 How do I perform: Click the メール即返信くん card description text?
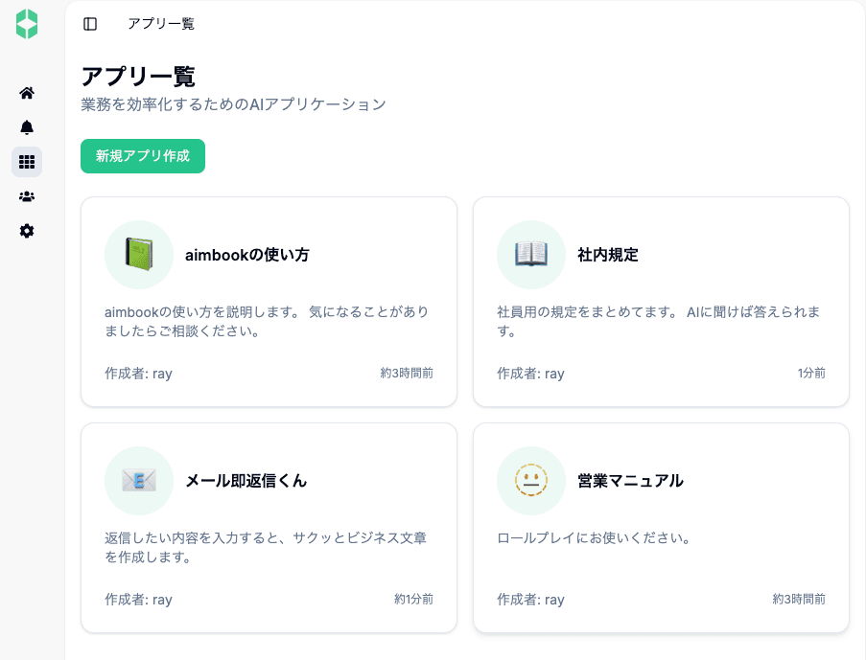pyautogui.click(x=266, y=547)
